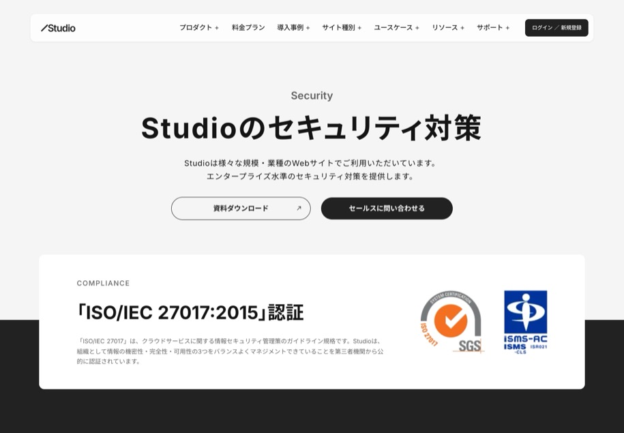Expand the 導入事例 menu
The image size is (624, 433).
(293, 27)
